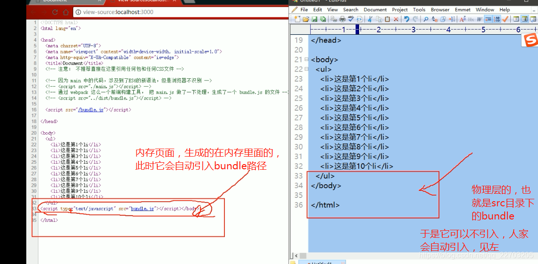538x264 pixels.
Task: Toggle Word Wrap W icon
Action: [x=479, y=19]
